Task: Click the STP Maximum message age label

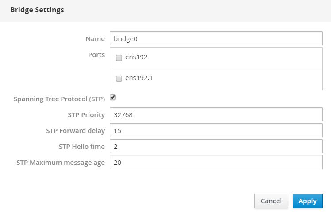Action: point(61,163)
